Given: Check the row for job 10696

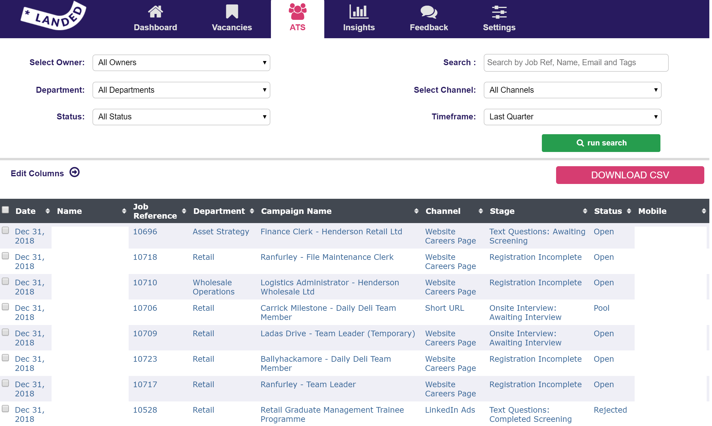Looking at the screenshot, I should [x=5, y=230].
